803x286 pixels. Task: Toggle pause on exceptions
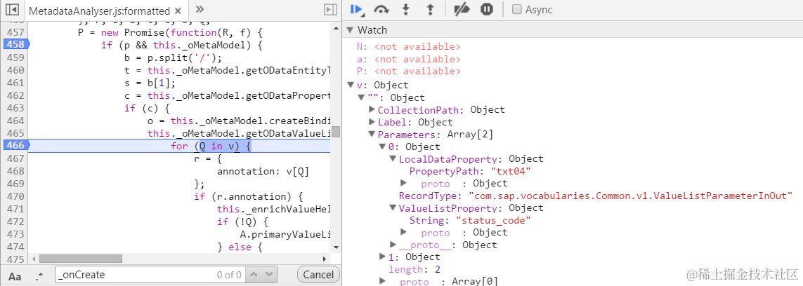[x=487, y=9]
